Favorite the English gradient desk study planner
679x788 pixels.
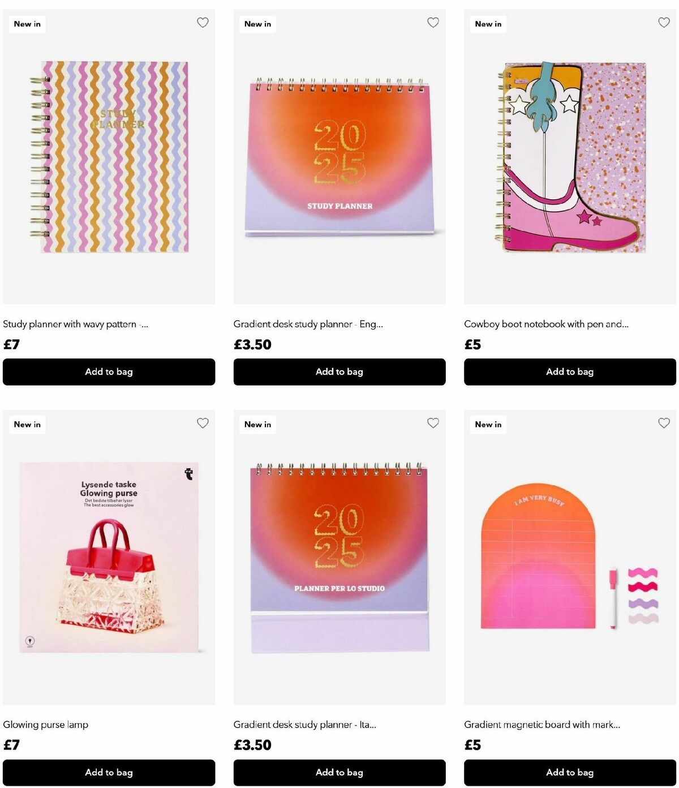click(x=433, y=23)
